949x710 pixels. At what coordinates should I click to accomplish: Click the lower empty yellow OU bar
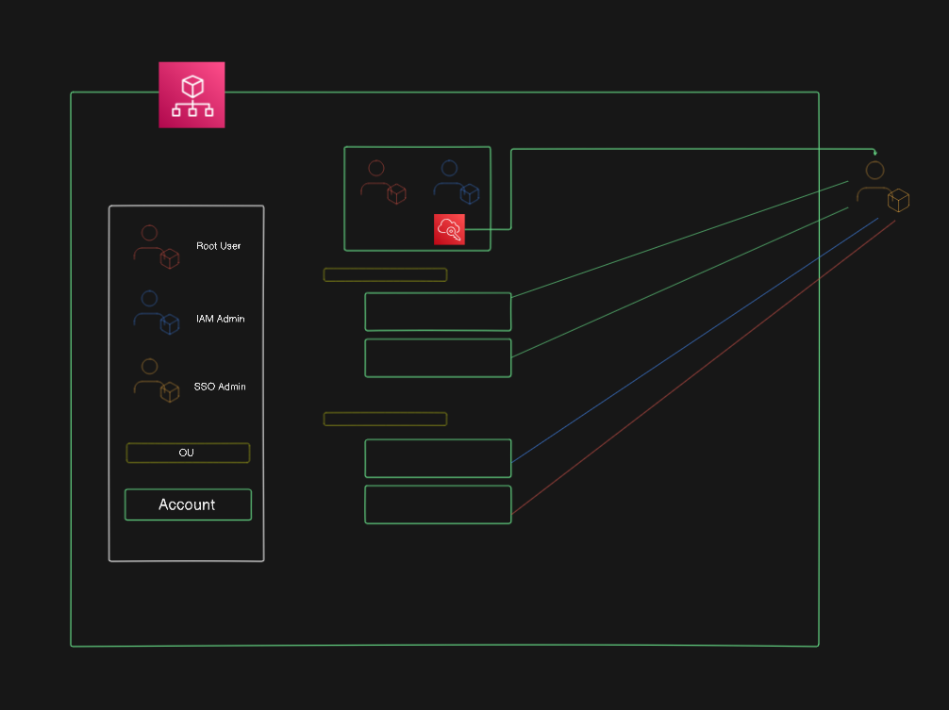click(x=386, y=419)
